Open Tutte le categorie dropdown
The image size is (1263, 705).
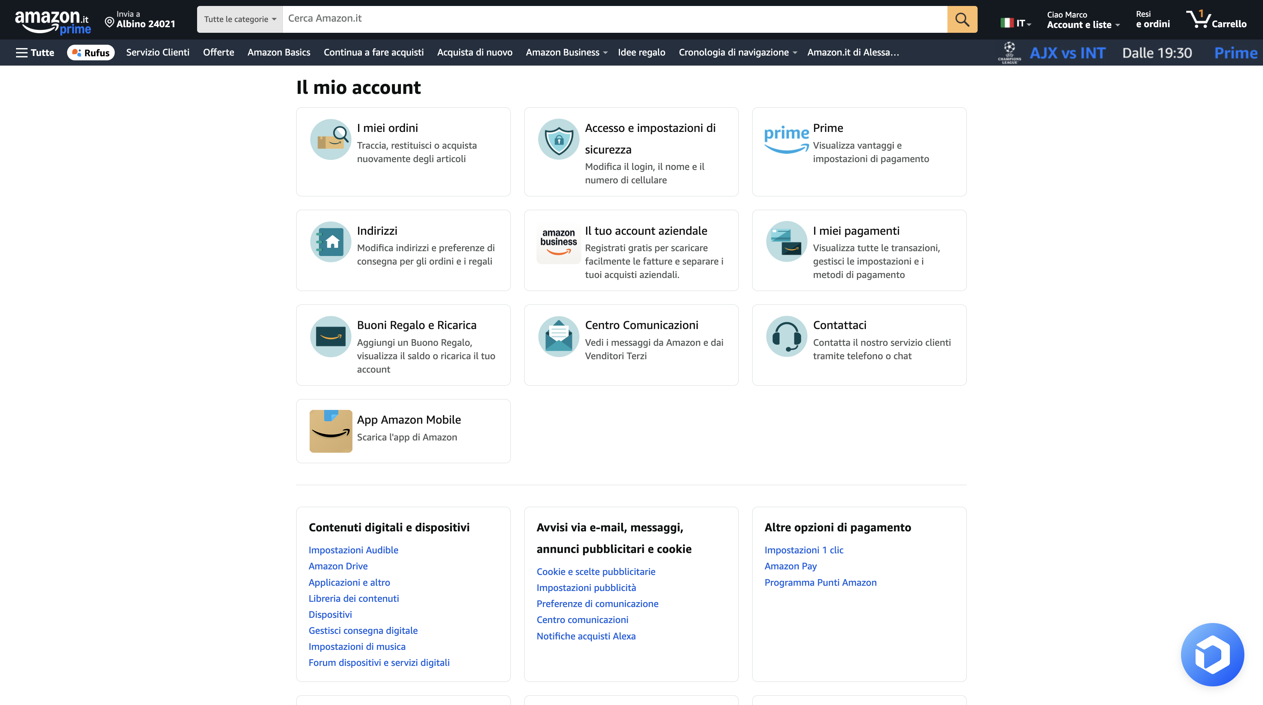pos(240,20)
